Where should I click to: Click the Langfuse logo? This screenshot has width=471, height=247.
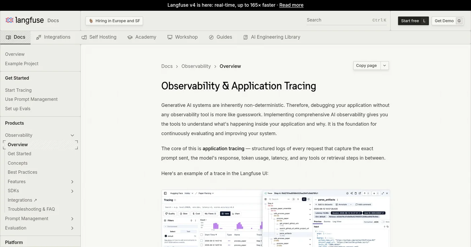click(x=25, y=20)
